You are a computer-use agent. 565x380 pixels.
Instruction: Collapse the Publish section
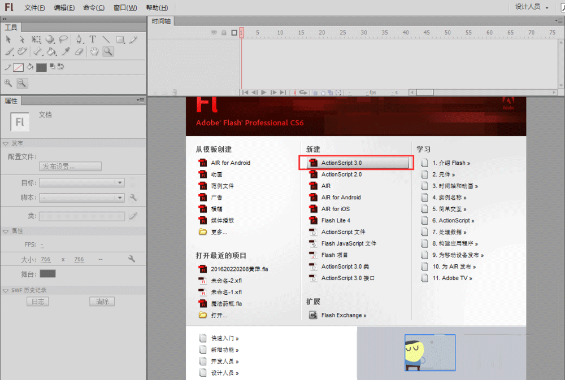[6, 143]
